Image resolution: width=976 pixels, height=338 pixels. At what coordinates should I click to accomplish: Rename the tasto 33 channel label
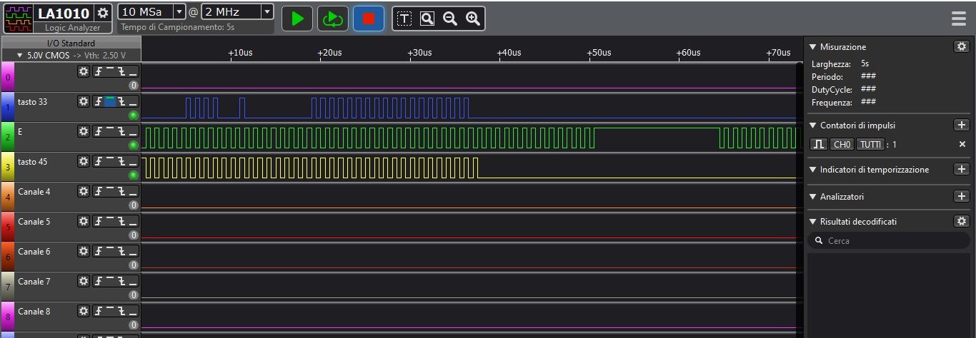tap(33, 102)
